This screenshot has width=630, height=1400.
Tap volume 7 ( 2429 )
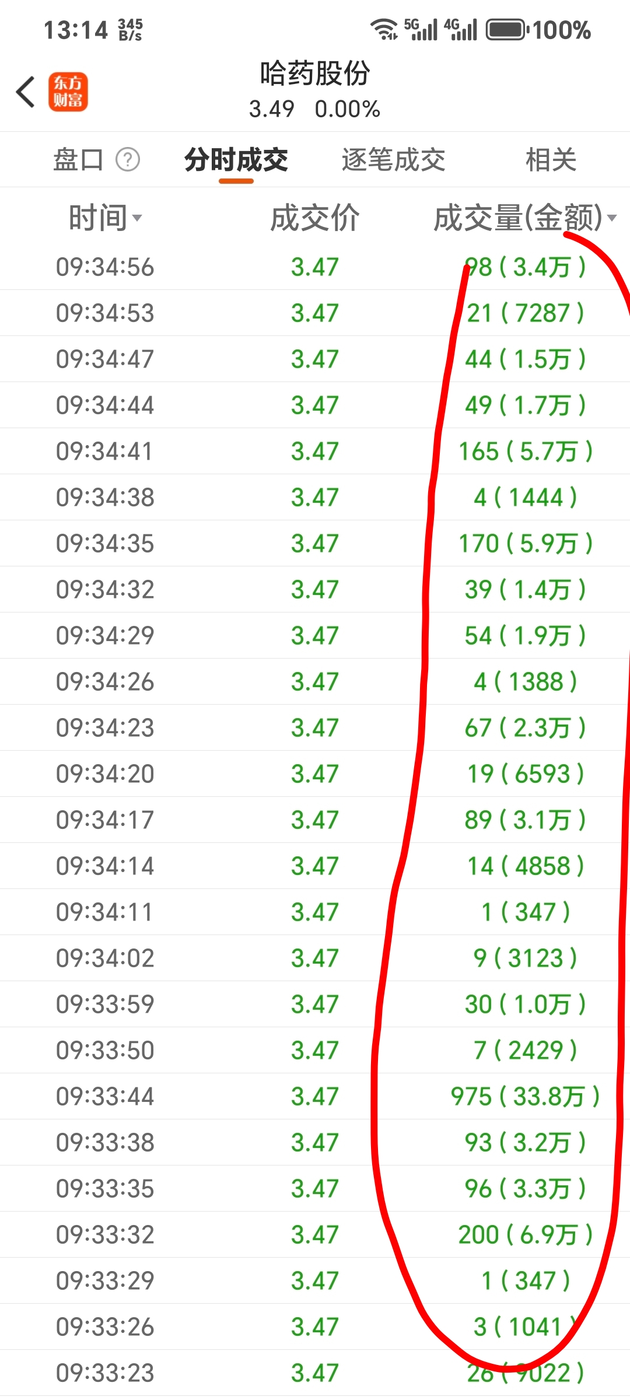click(526, 1051)
